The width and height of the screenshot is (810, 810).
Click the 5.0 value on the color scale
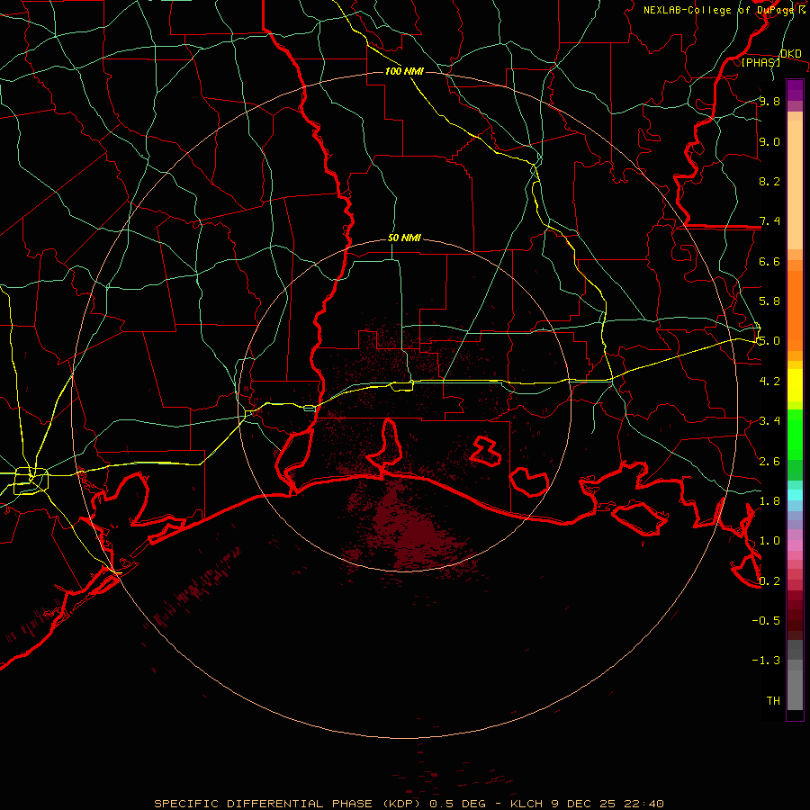[769, 341]
